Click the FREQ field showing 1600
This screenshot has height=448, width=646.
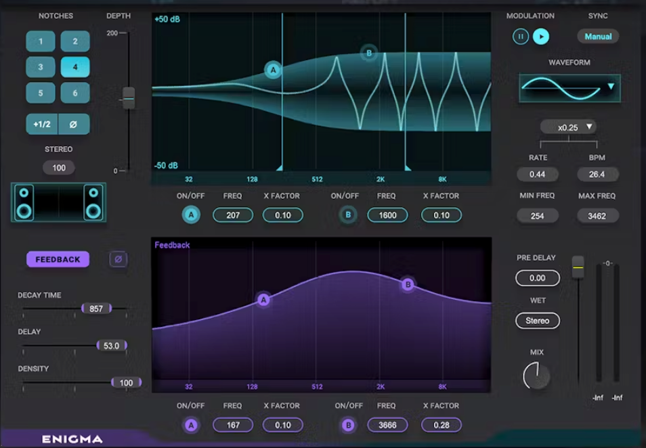coord(387,215)
